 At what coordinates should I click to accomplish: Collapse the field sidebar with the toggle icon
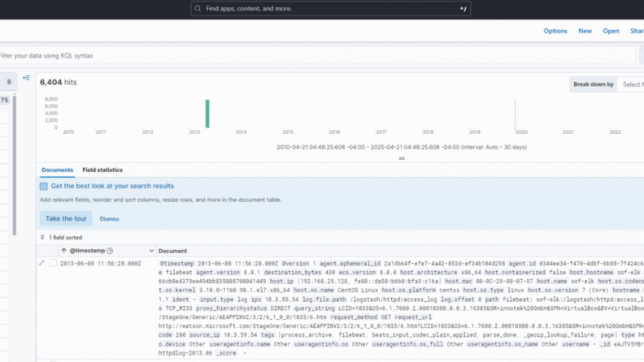(26, 77)
